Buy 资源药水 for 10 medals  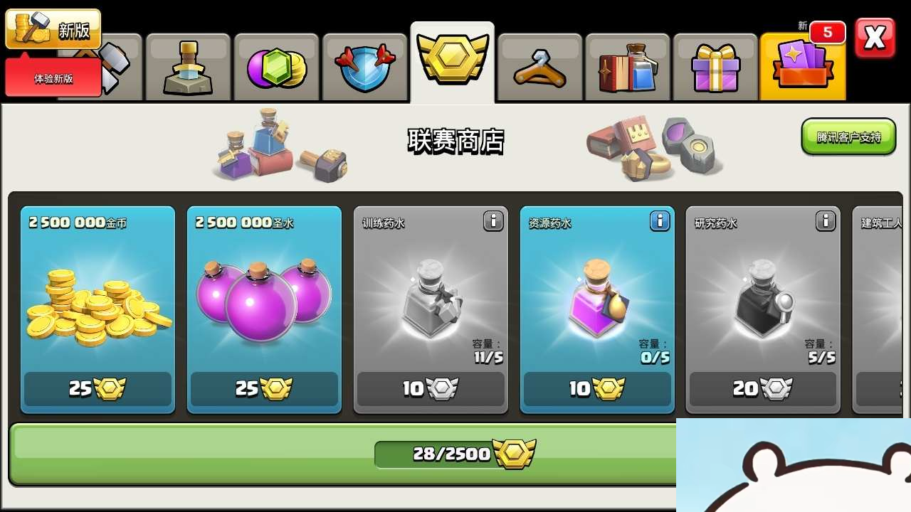coord(597,388)
